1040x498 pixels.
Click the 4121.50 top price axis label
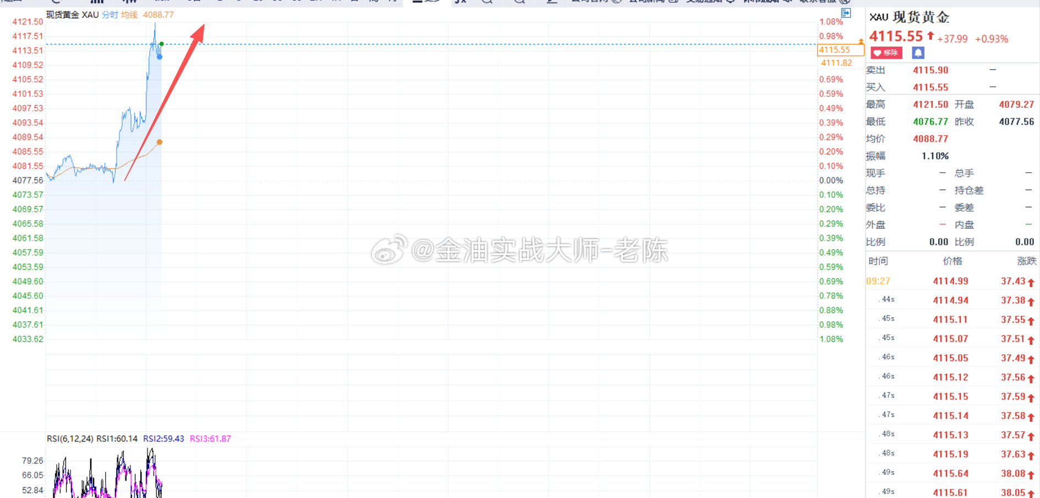28,22
